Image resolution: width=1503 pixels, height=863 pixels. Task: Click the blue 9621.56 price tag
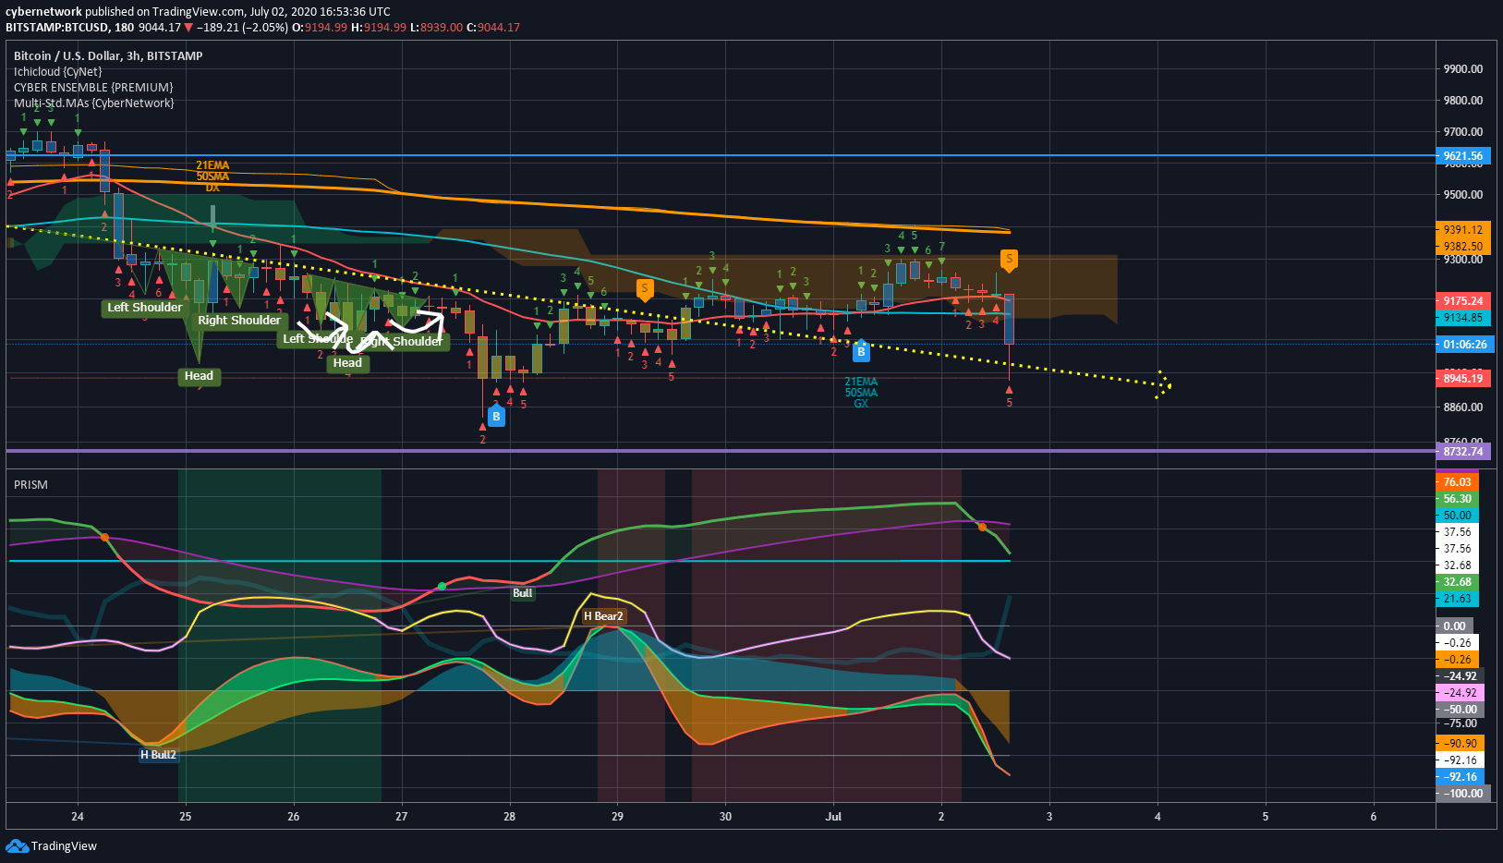pos(1462,156)
